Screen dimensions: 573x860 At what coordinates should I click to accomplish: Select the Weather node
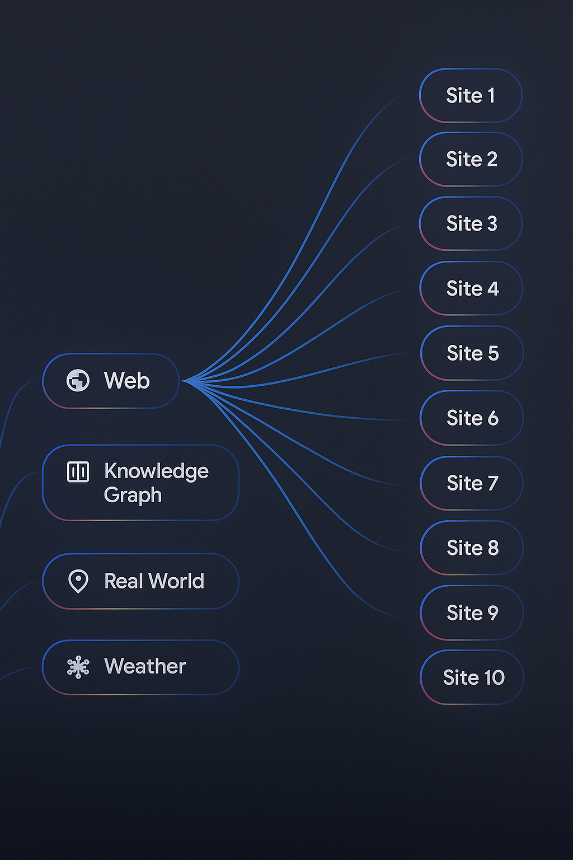coord(140,667)
